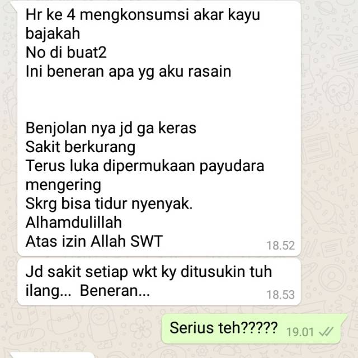Tap the line 'Ini beneran apa yg aku rasain'
Image resolution: width=358 pixels, height=358 pixels.
click(x=129, y=72)
